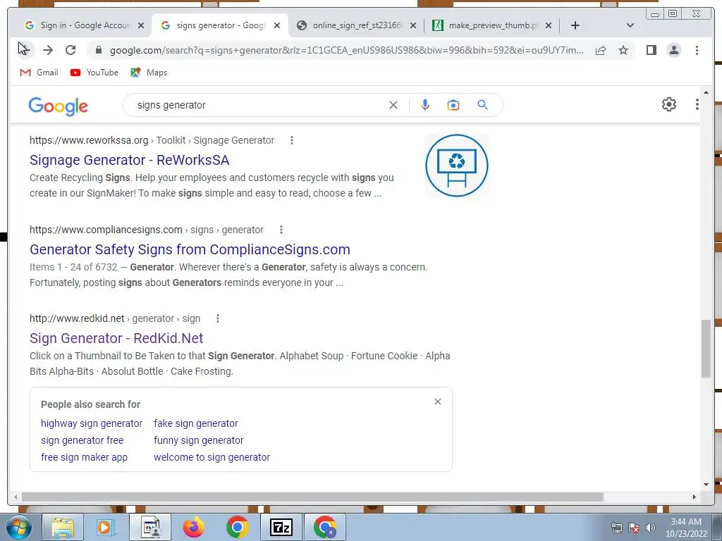
Task: Open the Google apps dots beside the gear
Action: point(697,104)
